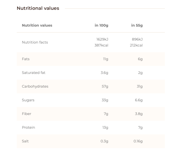Click the 6.6g sugars value

[139, 100]
